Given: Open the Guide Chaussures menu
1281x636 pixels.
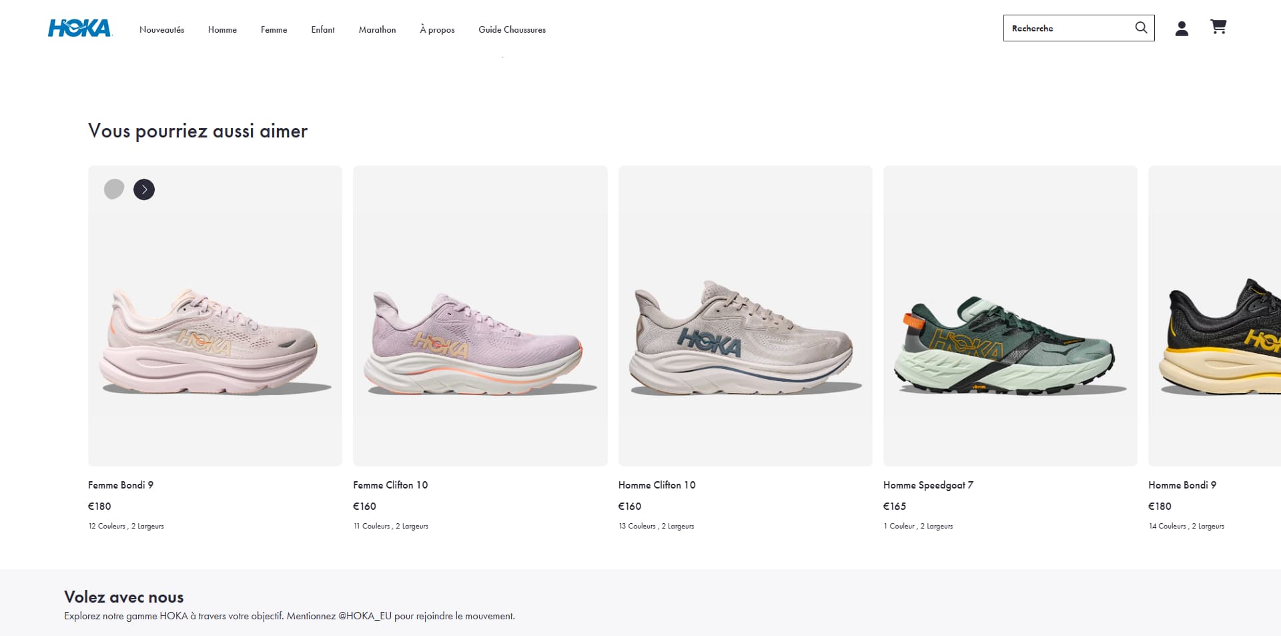Looking at the screenshot, I should point(512,29).
